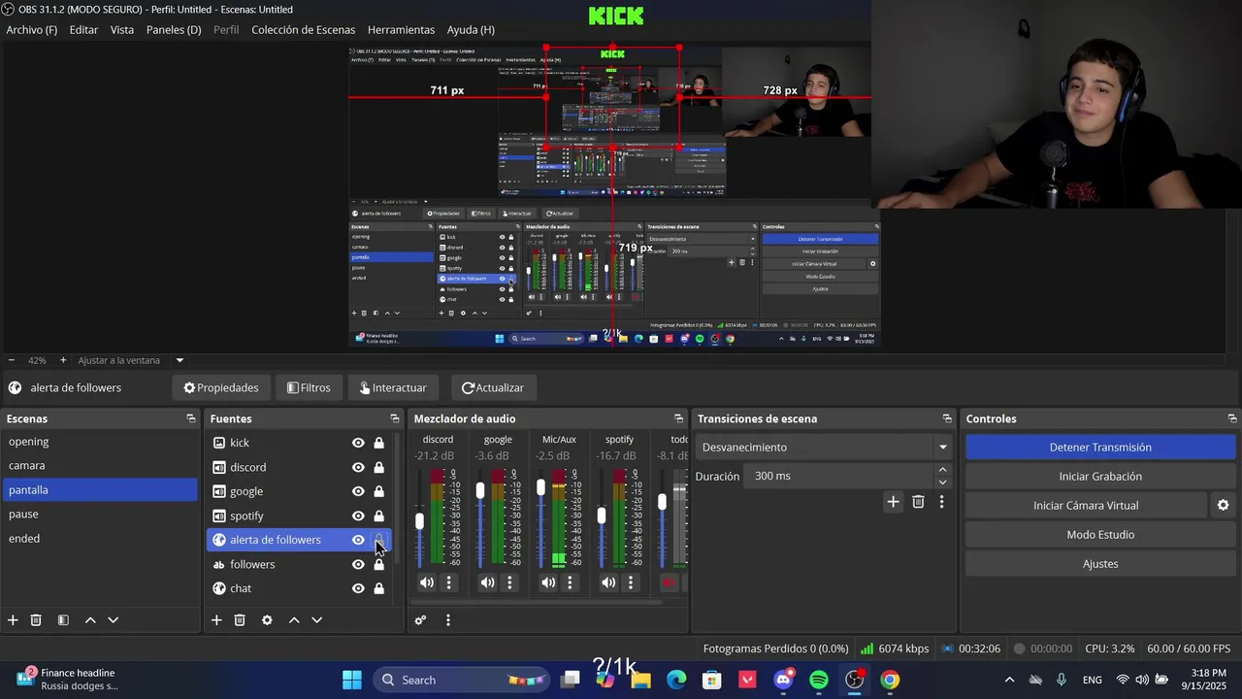Add a scene transition with plus icon
The width and height of the screenshot is (1242, 699).
[893, 502]
